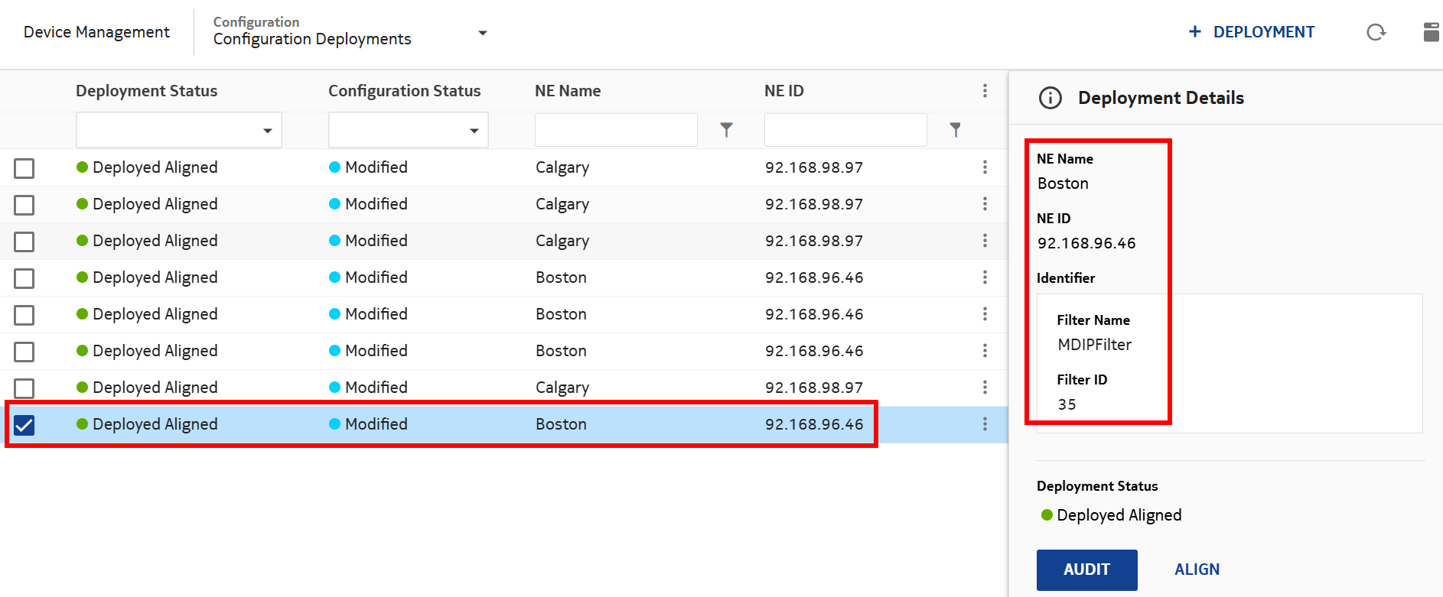Tick the checkbox of the first Boston row
The image size is (1443, 597).
tap(24, 278)
